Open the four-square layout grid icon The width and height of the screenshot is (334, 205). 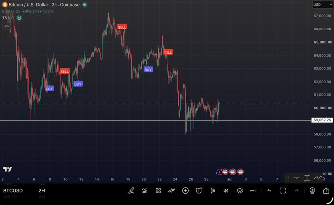pyautogui.click(x=158, y=191)
